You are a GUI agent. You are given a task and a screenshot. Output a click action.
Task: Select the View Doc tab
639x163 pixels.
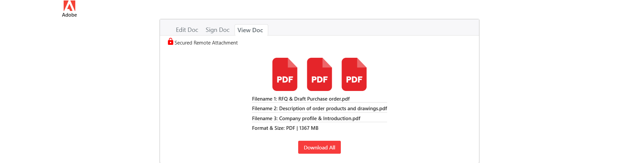pyautogui.click(x=251, y=30)
